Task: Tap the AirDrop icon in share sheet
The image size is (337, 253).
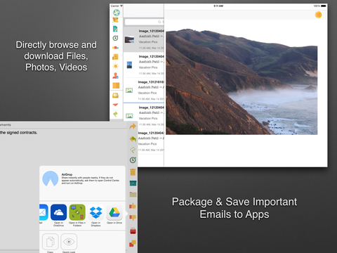Action: (51, 179)
